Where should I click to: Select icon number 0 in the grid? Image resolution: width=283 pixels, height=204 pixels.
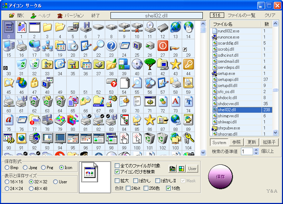pyautogui.click(x=9, y=30)
